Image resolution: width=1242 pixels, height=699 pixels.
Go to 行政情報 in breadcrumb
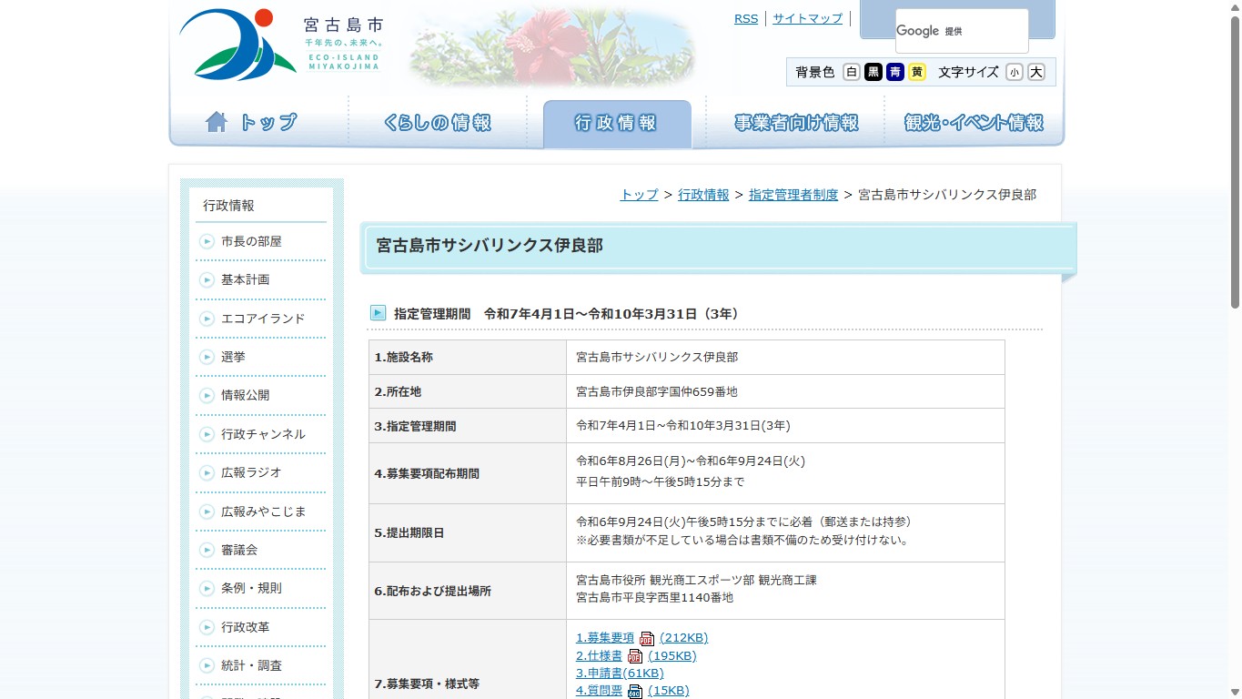point(703,195)
